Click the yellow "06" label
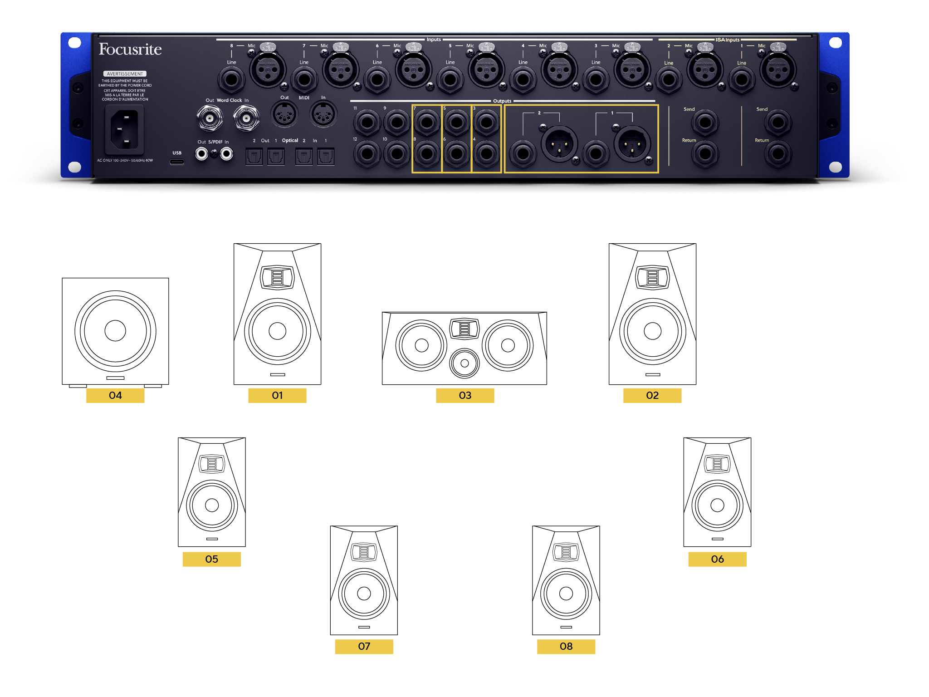Image resolution: width=929 pixels, height=697 pixels. coord(717,559)
